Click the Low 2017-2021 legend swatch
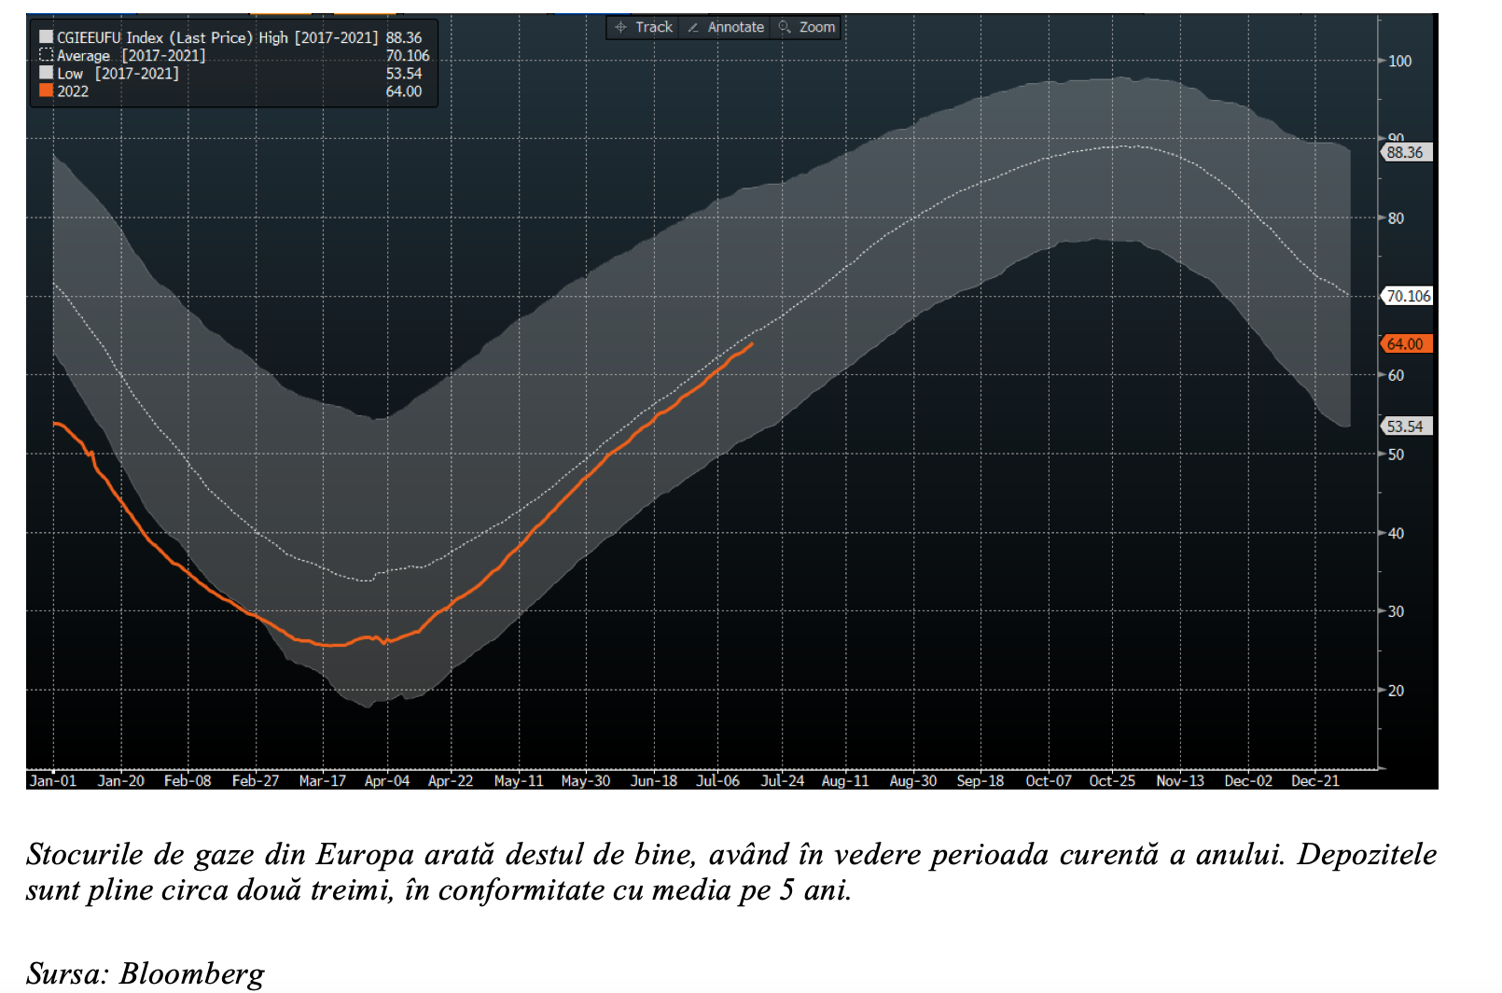 (46, 73)
